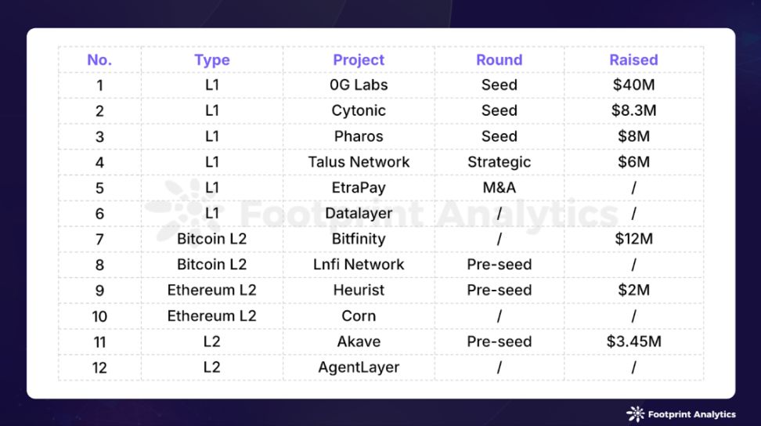Viewport: 761px width, 426px height.
Task: Click the Talus Network project cell
Action: click(x=359, y=162)
